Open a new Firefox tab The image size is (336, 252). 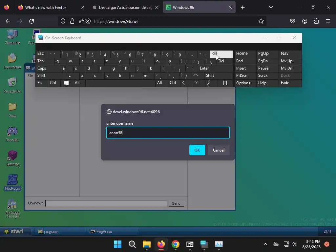tap(242, 8)
